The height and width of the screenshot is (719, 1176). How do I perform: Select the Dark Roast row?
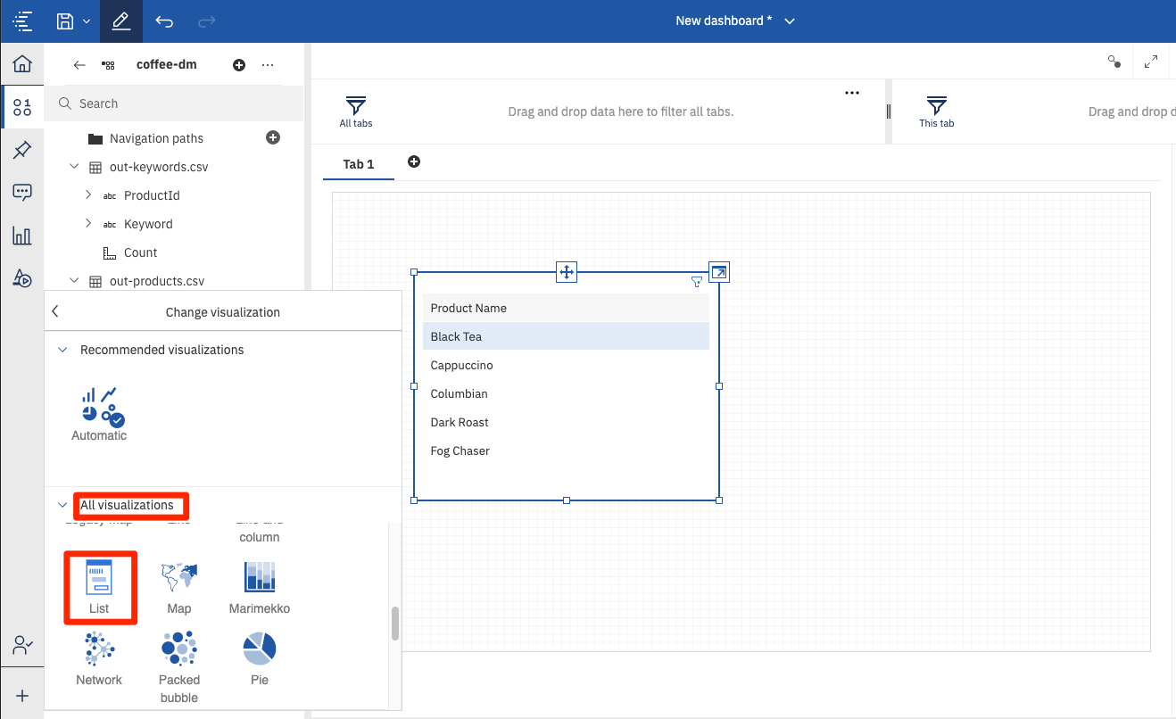566,422
